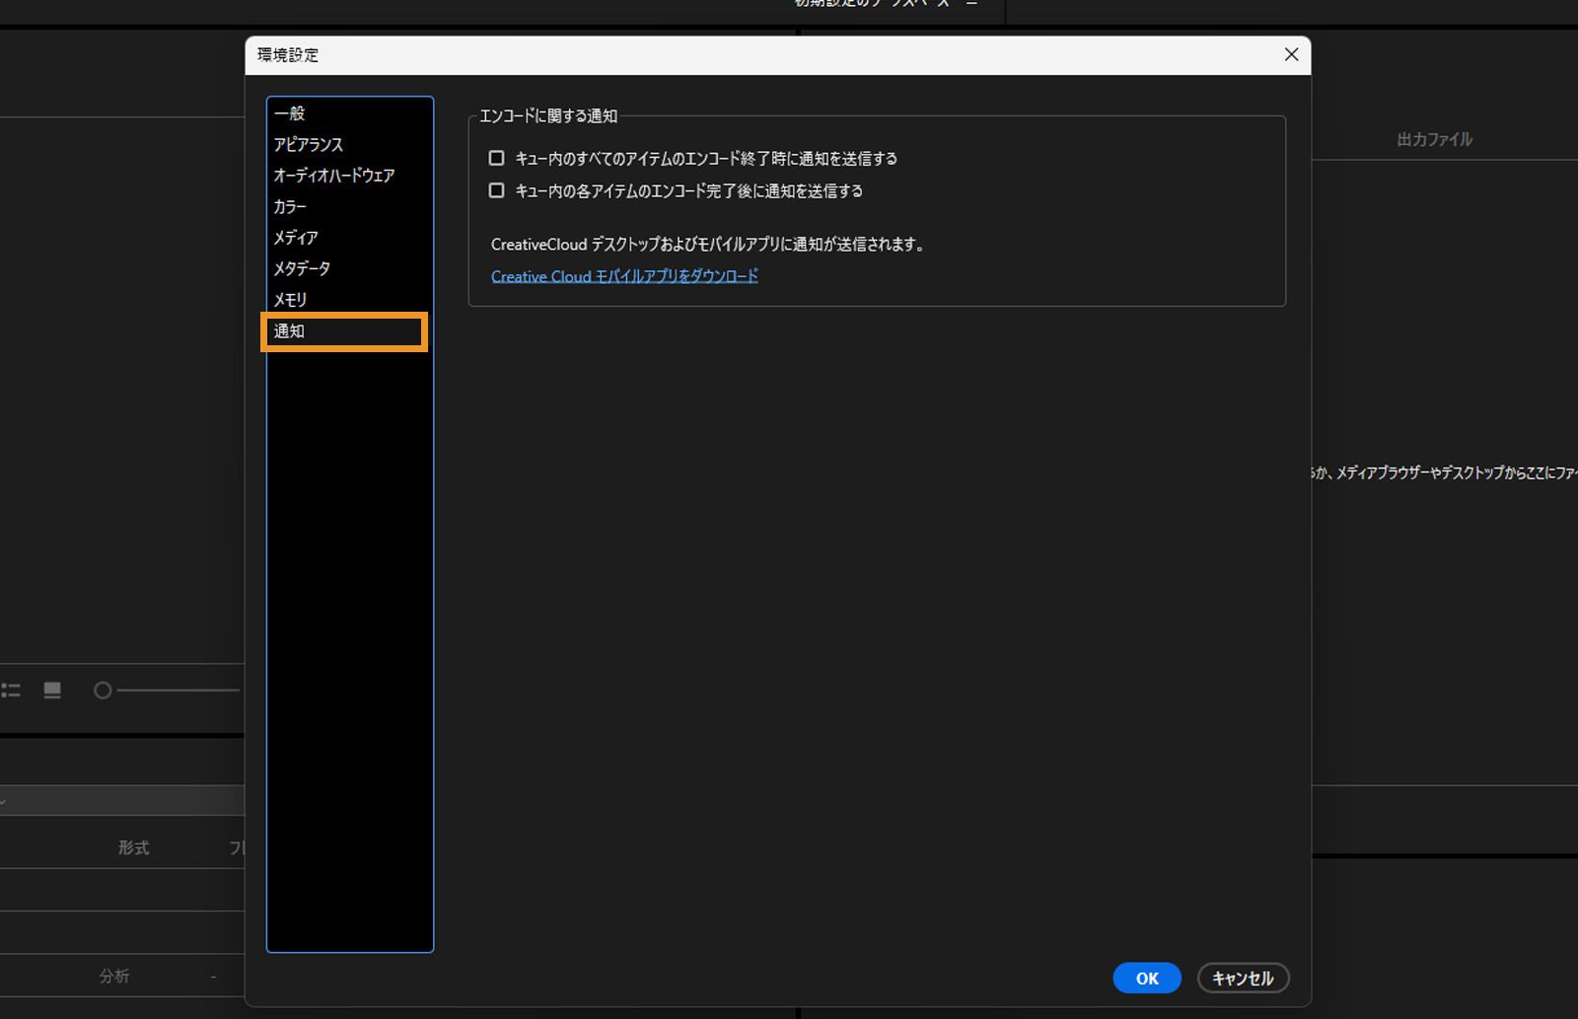The height and width of the screenshot is (1019, 1578).
Task: Open the メモリ preferences category
Action: coord(290,299)
